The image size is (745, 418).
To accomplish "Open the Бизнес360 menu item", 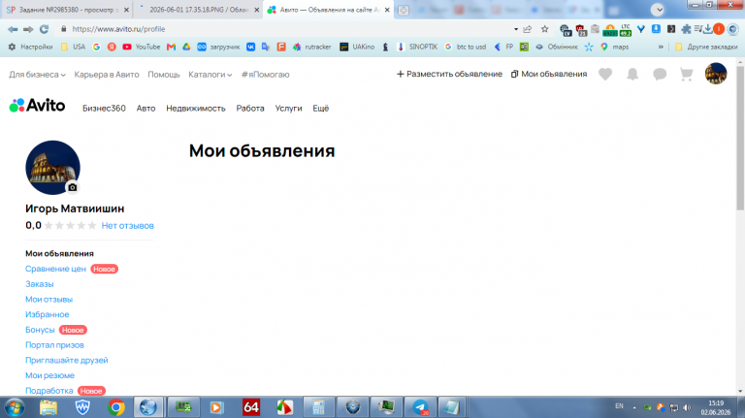I will click(x=104, y=109).
